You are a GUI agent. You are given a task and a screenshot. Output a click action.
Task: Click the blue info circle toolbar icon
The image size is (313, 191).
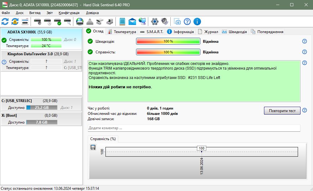coord(197,22)
